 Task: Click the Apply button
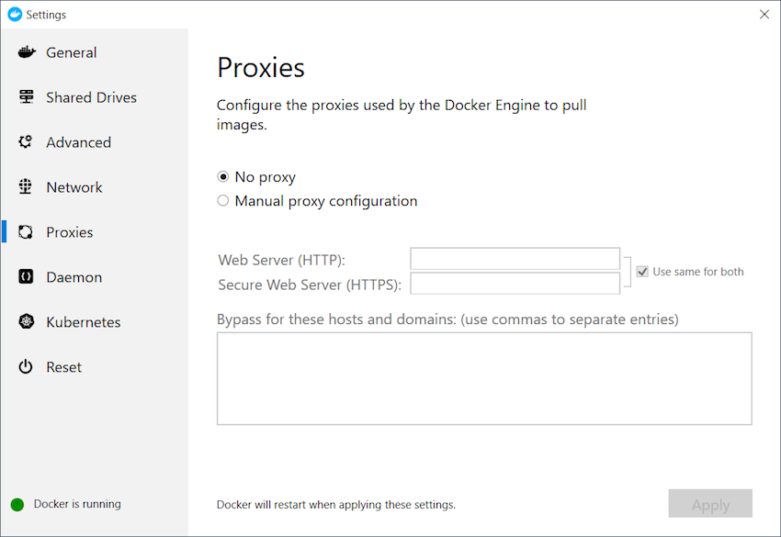(710, 504)
